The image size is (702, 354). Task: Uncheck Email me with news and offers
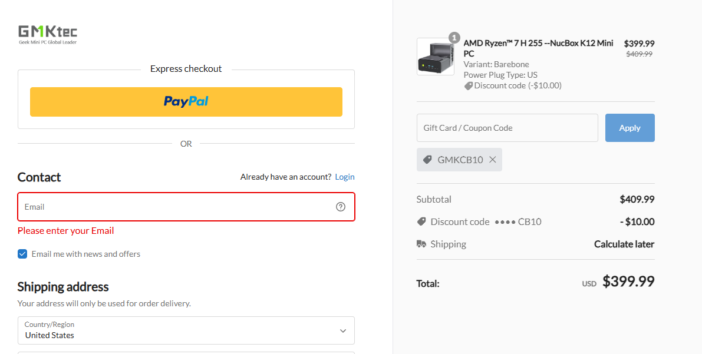[22, 254]
